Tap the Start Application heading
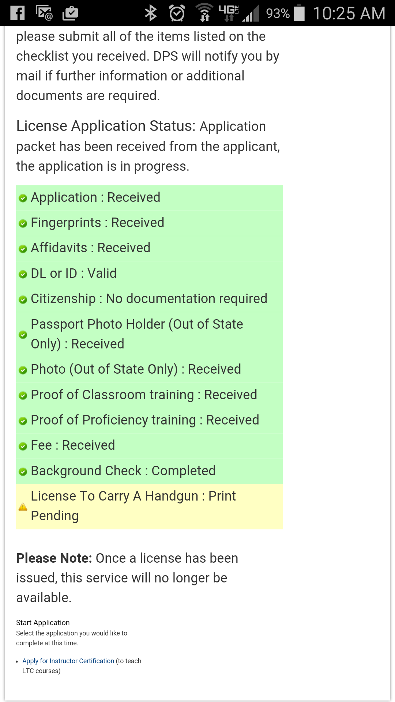The width and height of the screenshot is (395, 702). [43, 623]
